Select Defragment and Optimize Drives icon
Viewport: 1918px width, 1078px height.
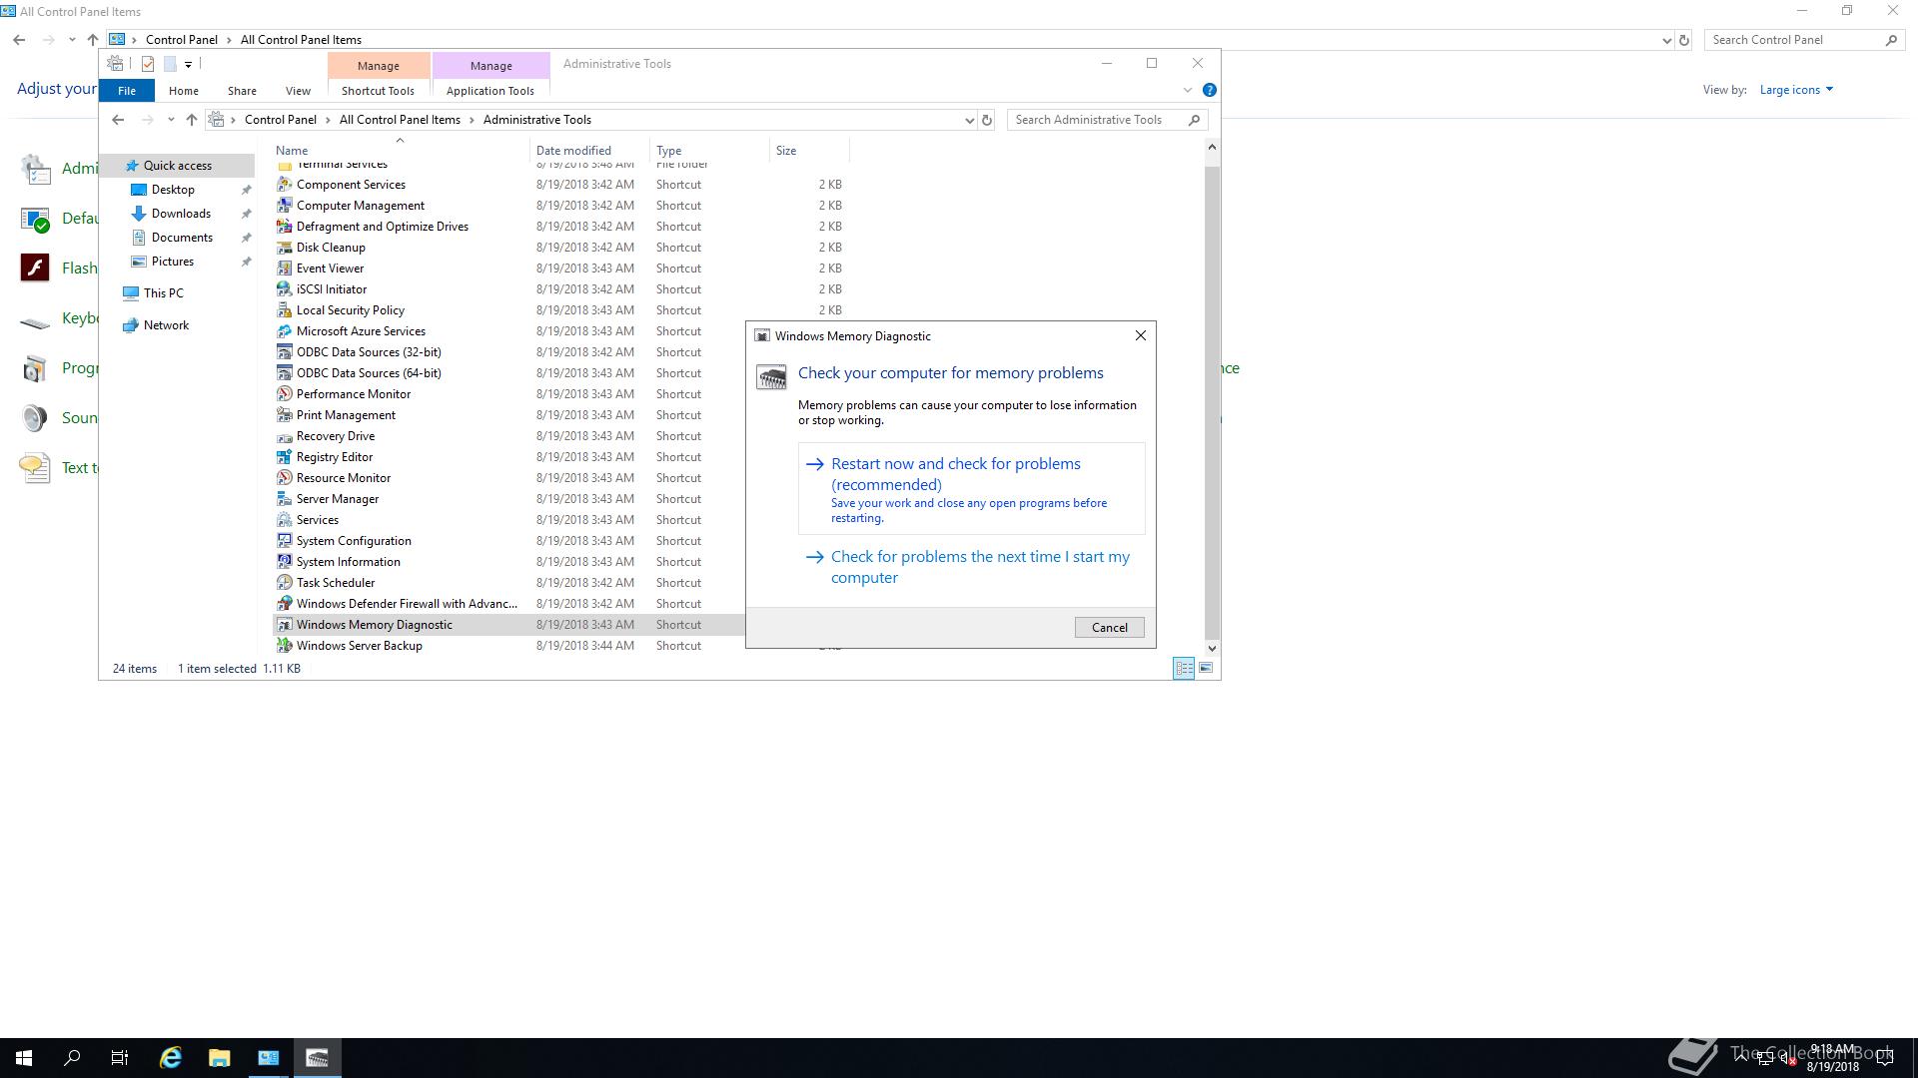[285, 227]
